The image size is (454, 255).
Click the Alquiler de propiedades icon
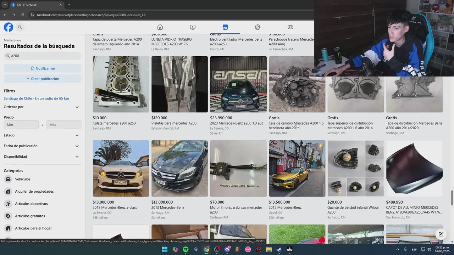[8, 192]
